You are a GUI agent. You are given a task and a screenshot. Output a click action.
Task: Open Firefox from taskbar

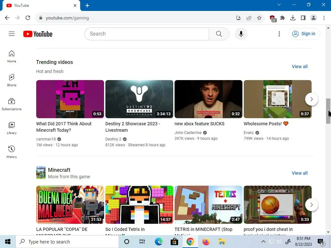click(x=206, y=242)
